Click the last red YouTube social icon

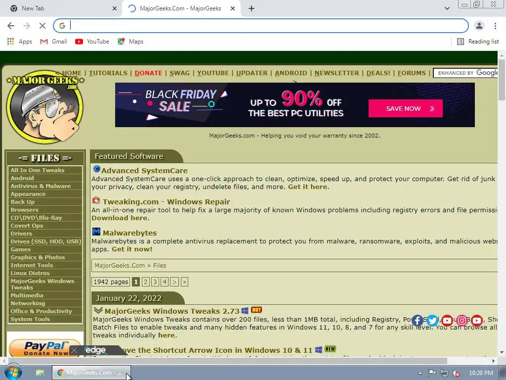click(x=477, y=321)
